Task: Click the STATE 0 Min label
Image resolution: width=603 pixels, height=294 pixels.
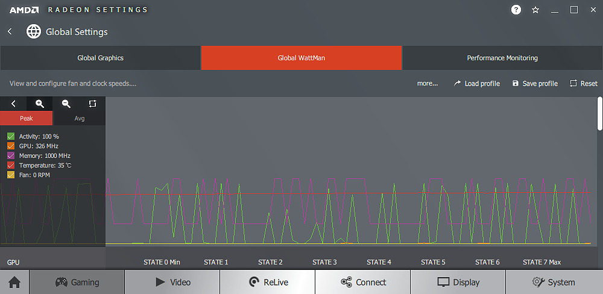Action: 162,262
